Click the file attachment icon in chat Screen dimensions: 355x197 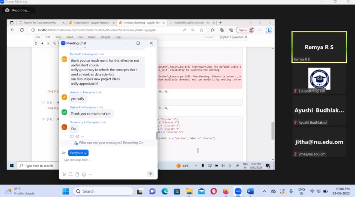click(x=77, y=174)
